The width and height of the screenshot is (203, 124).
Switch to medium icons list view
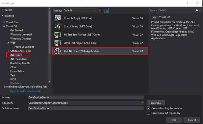tap(106, 10)
